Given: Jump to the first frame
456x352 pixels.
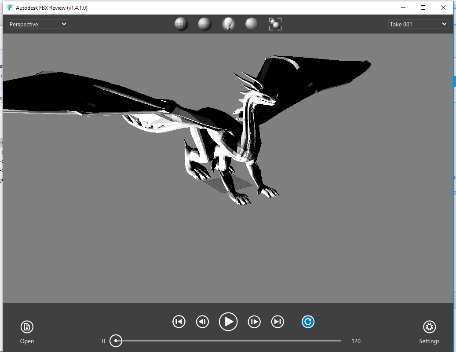Looking at the screenshot, I should click(179, 322).
